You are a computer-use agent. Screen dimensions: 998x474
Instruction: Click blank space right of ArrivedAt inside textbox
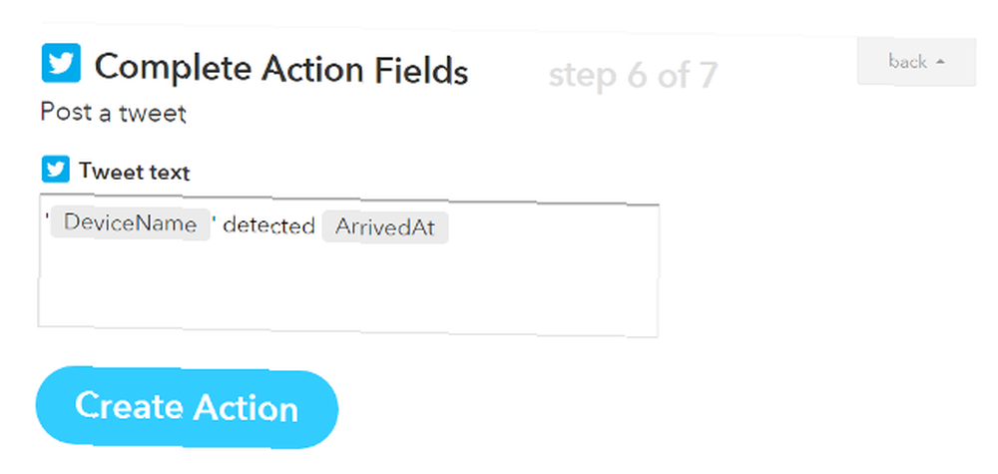coord(554,228)
